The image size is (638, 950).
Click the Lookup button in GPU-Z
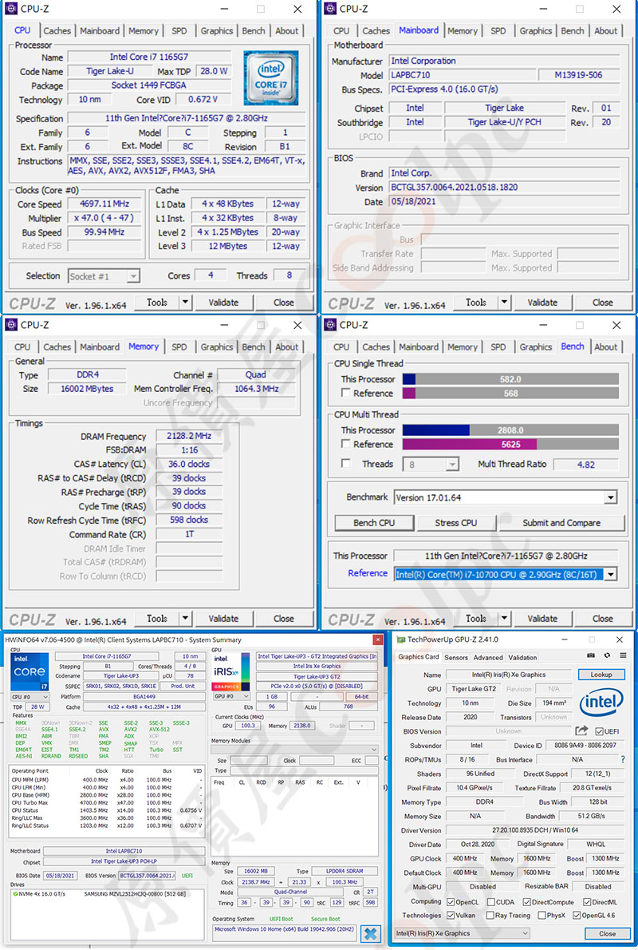tap(601, 675)
